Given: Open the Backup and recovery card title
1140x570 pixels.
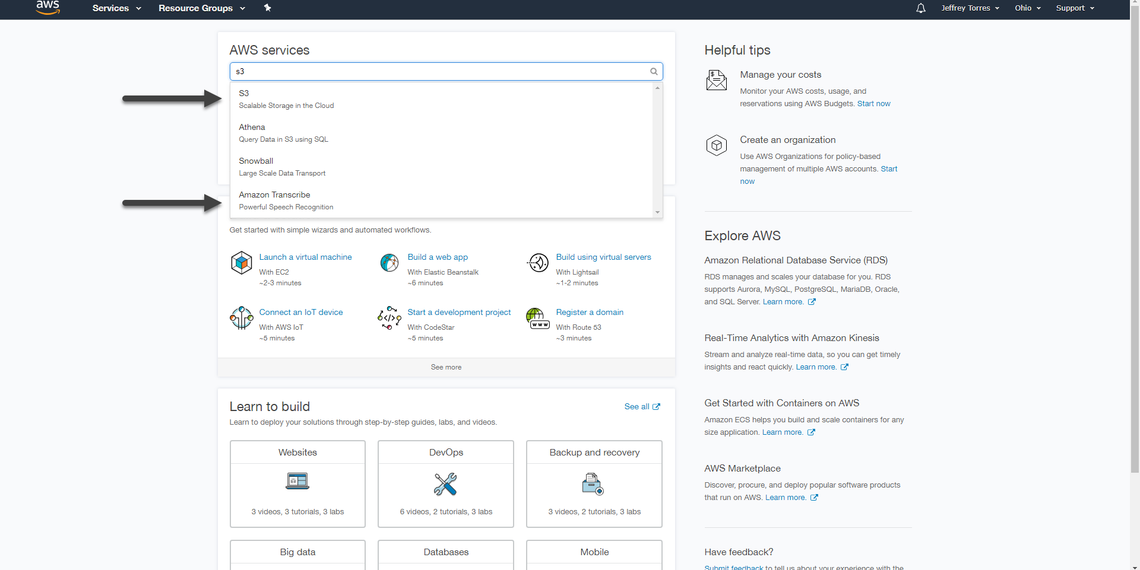Looking at the screenshot, I should pos(594,453).
